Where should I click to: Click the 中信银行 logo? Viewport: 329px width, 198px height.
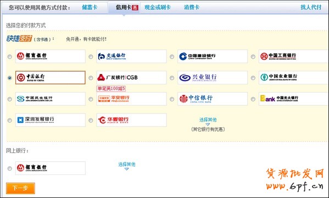213,99
